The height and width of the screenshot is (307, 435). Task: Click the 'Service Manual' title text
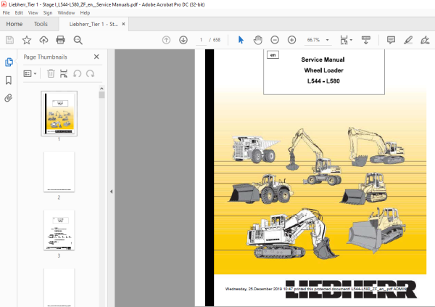click(323, 60)
